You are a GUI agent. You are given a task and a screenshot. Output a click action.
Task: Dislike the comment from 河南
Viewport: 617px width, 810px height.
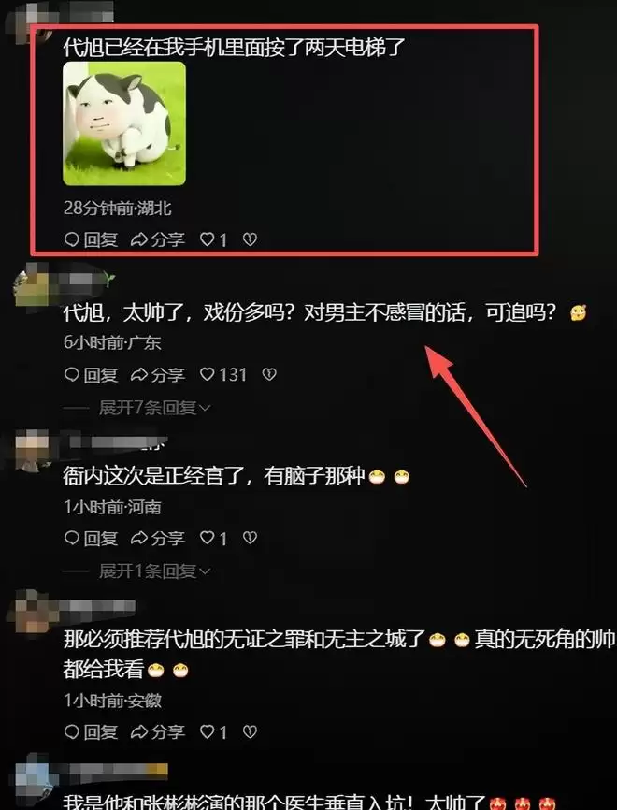click(x=250, y=538)
